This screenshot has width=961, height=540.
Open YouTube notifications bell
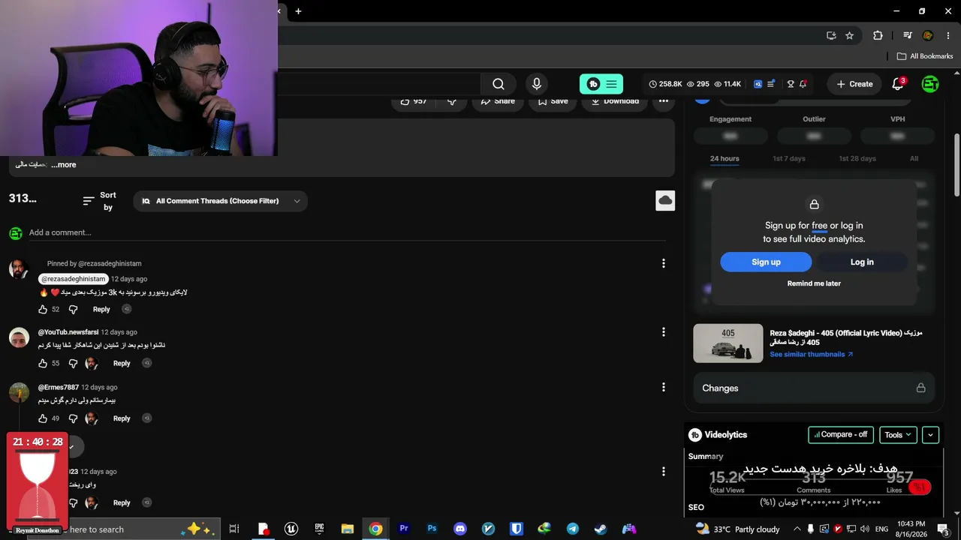coord(898,84)
